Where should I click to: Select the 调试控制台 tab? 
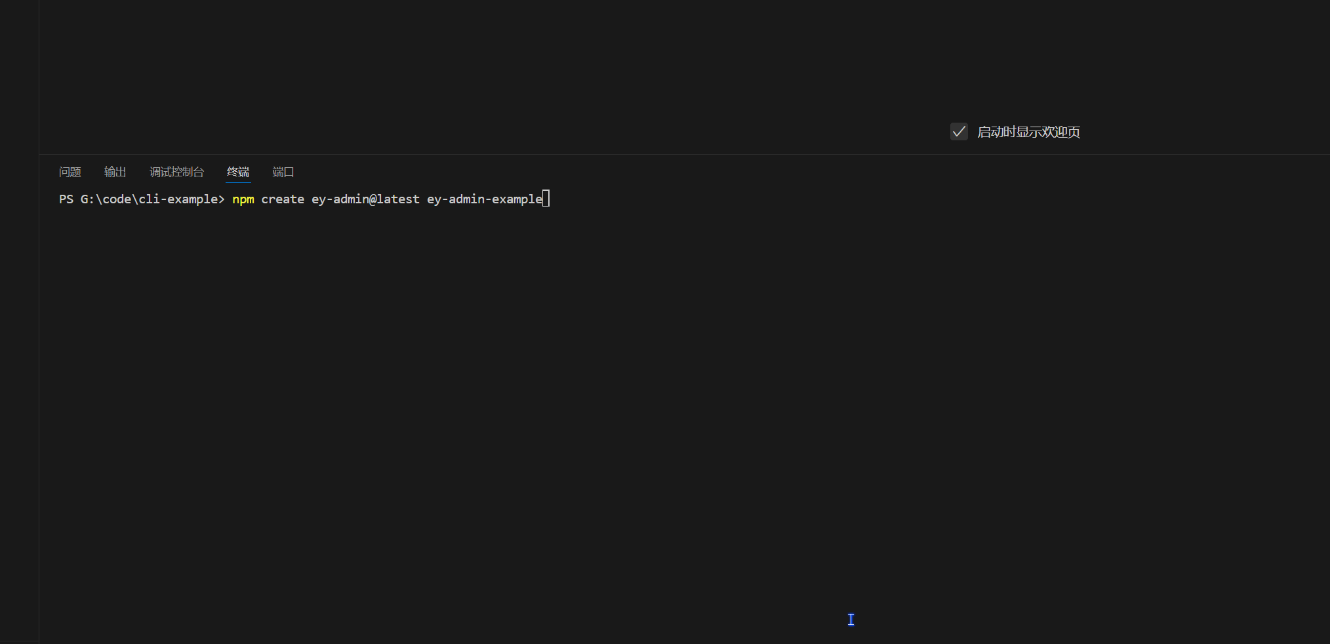[x=176, y=172]
